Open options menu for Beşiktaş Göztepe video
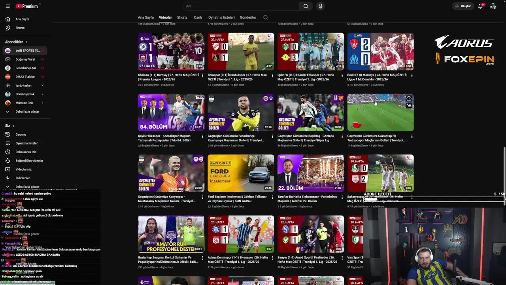Viewport: 506px width, 285px height. click(x=342, y=136)
